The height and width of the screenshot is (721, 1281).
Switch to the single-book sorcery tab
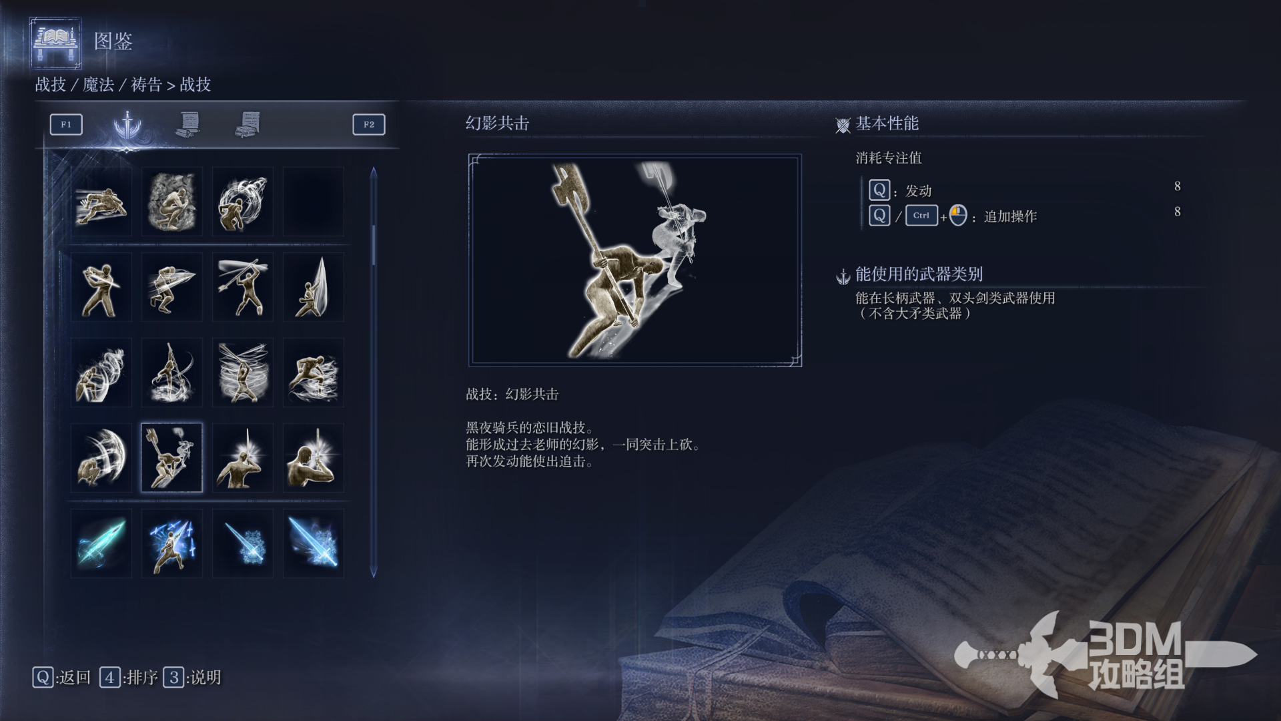[x=188, y=124]
